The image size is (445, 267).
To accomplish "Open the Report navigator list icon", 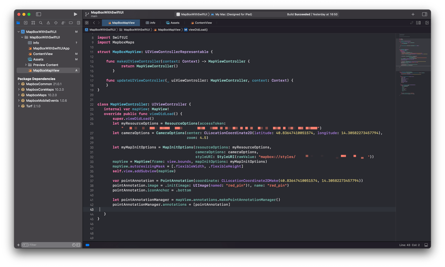I will (79, 23).
